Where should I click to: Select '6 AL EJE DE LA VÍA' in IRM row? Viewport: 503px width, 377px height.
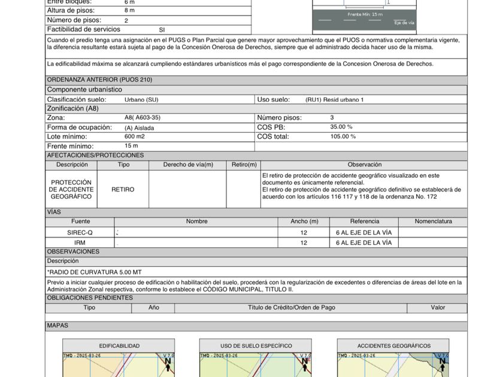pyautogui.click(x=364, y=243)
